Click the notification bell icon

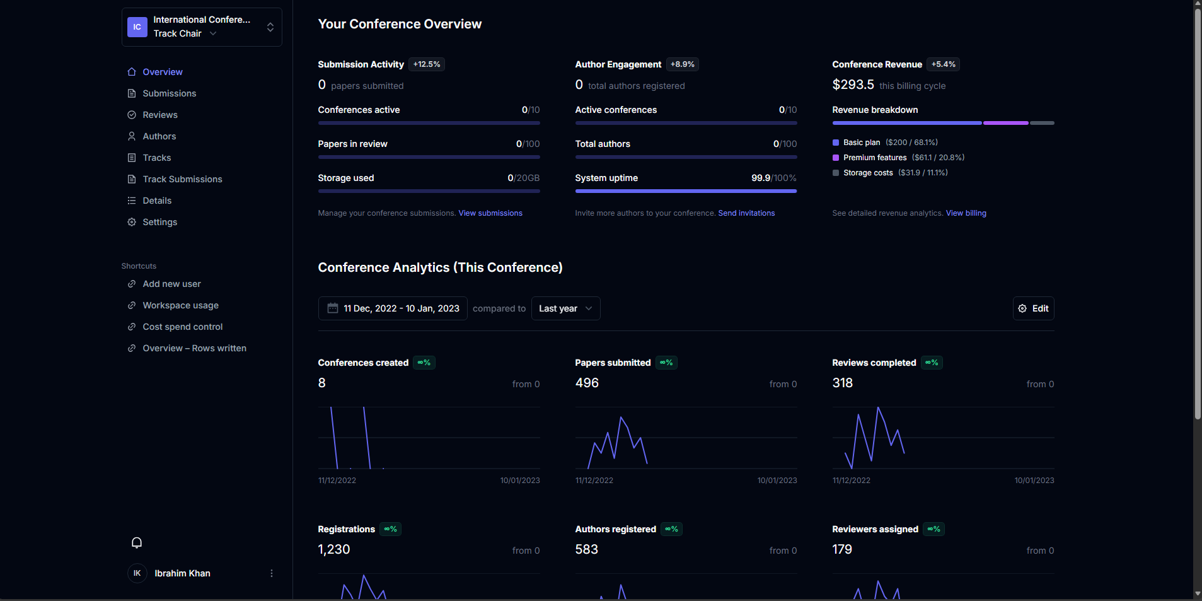click(137, 542)
